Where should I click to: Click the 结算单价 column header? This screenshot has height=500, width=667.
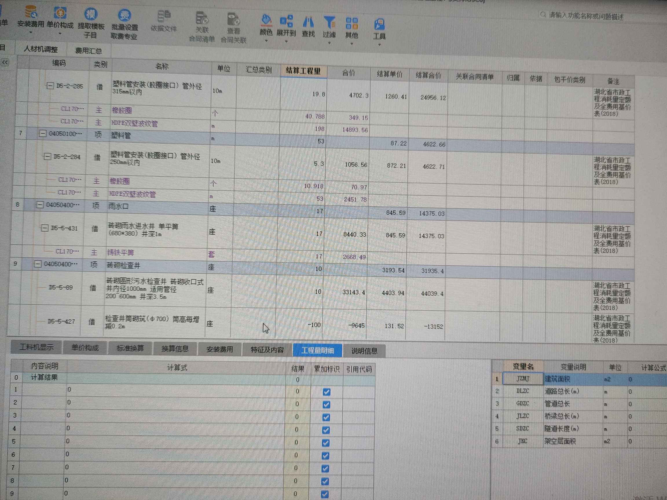point(390,74)
